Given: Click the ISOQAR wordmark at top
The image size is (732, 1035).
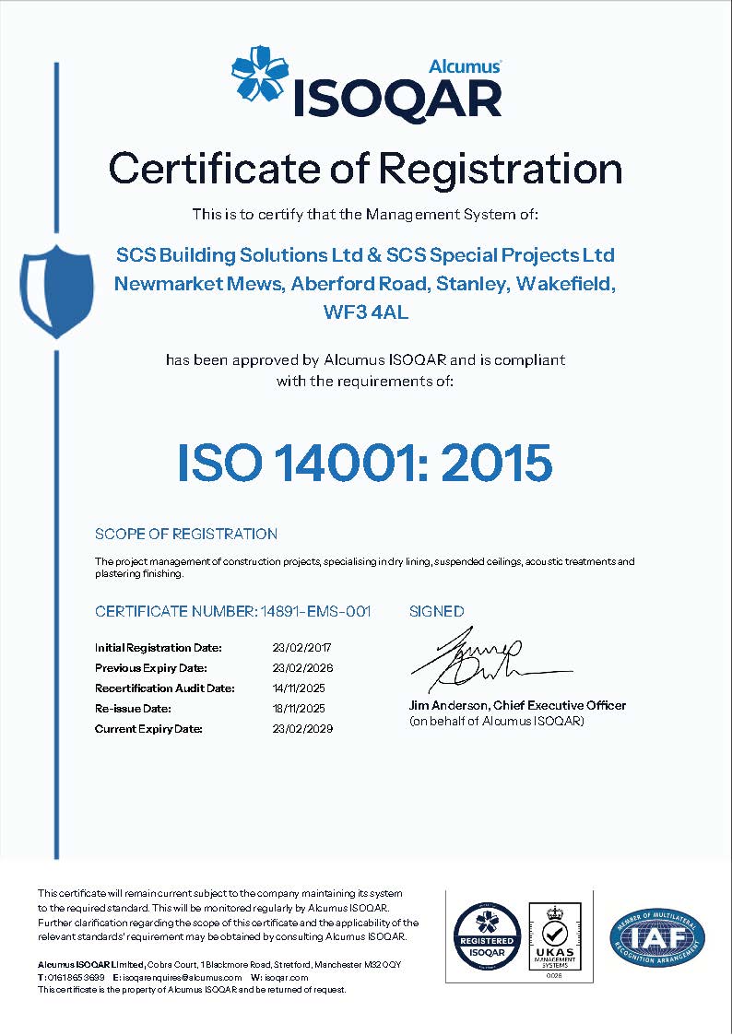Looking at the screenshot, I should 397,99.
